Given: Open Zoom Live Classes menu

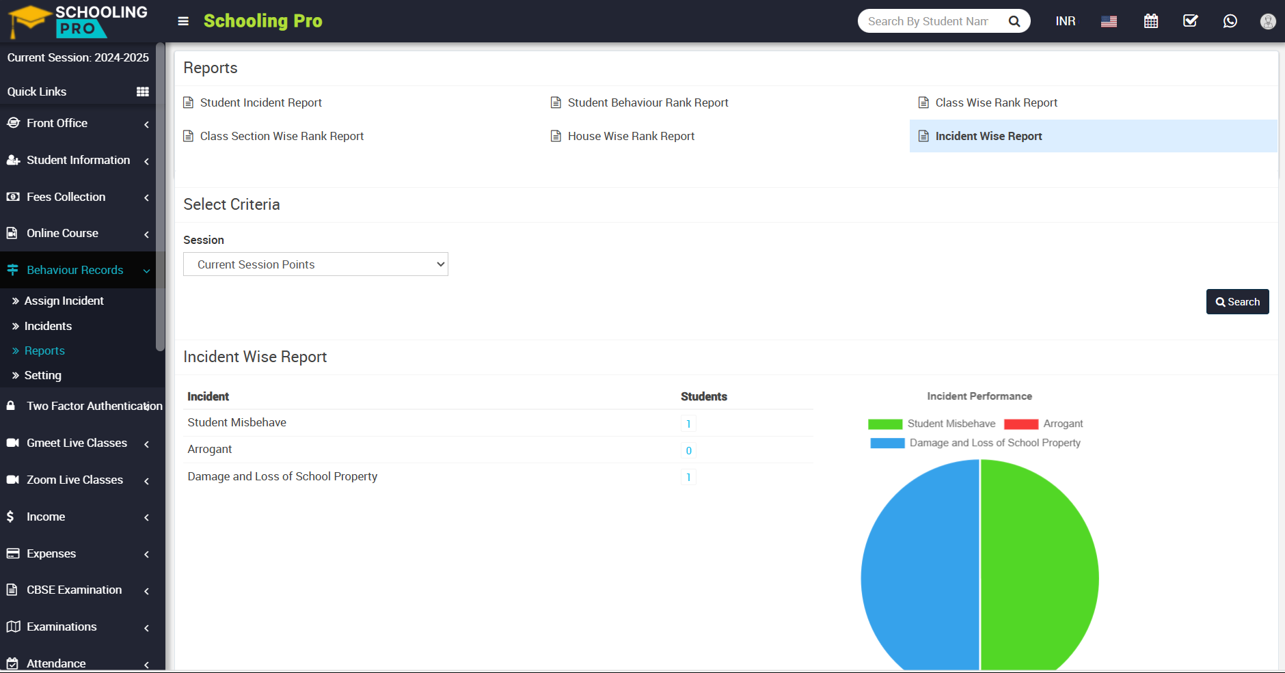Looking at the screenshot, I should click(x=75, y=480).
